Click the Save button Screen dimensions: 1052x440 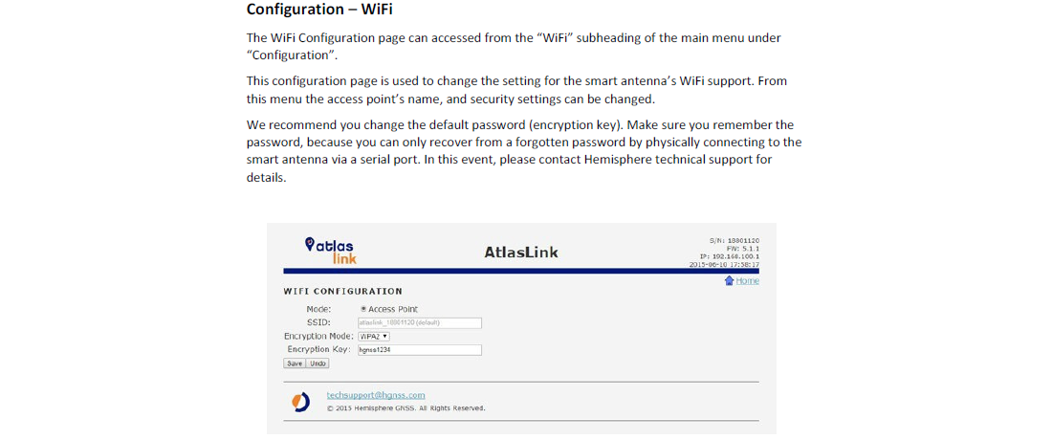click(x=295, y=363)
